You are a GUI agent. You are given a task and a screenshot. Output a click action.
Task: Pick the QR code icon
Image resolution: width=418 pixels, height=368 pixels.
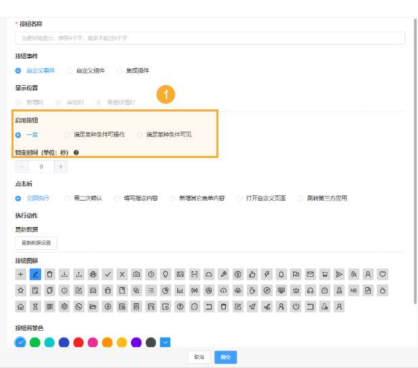pos(50,307)
